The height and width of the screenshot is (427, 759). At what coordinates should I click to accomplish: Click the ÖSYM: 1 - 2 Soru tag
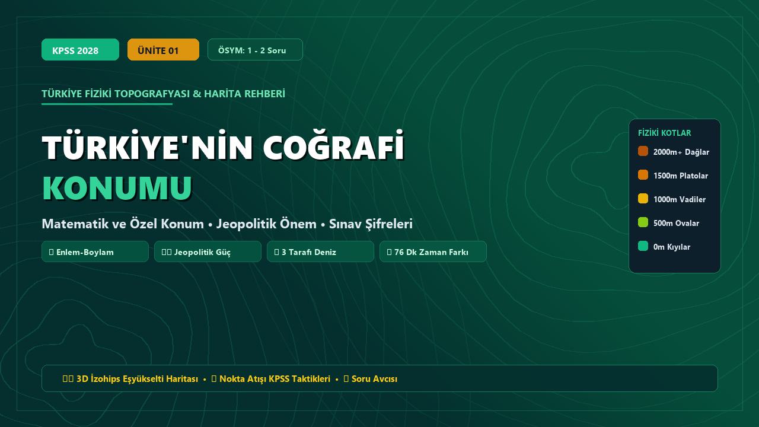pos(255,50)
